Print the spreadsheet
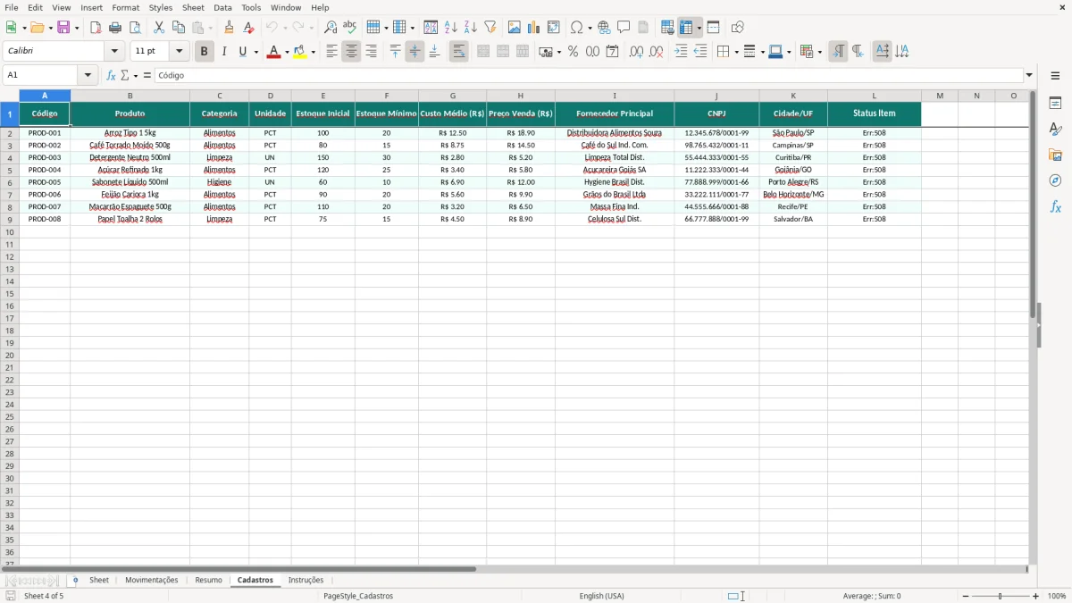The height and width of the screenshot is (603, 1072). pyautogui.click(x=115, y=28)
